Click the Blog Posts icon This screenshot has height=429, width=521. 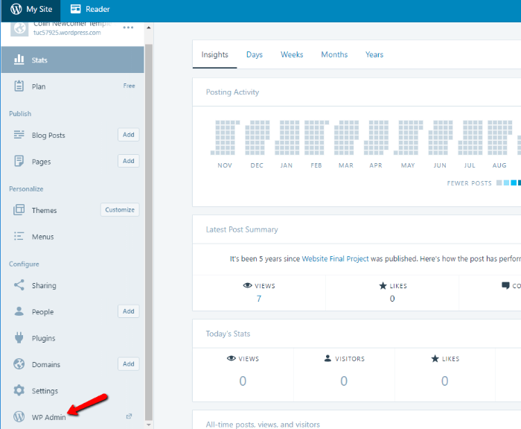point(19,135)
